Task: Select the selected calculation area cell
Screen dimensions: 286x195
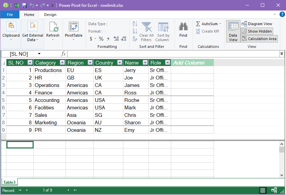Action: tap(20, 145)
